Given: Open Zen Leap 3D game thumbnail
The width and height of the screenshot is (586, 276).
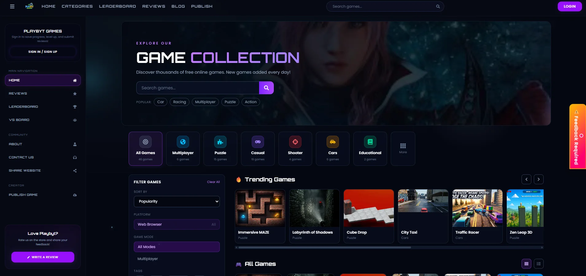Looking at the screenshot, I should point(525,208).
